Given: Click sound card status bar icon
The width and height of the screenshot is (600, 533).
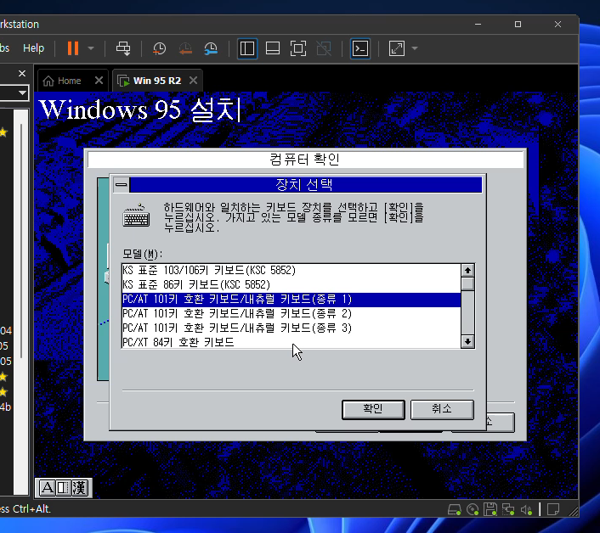Looking at the screenshot, I should point(527,510).
